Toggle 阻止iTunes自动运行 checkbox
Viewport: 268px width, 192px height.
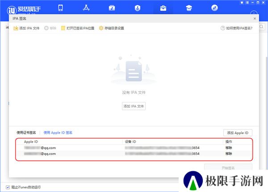[x=8, y=187]
